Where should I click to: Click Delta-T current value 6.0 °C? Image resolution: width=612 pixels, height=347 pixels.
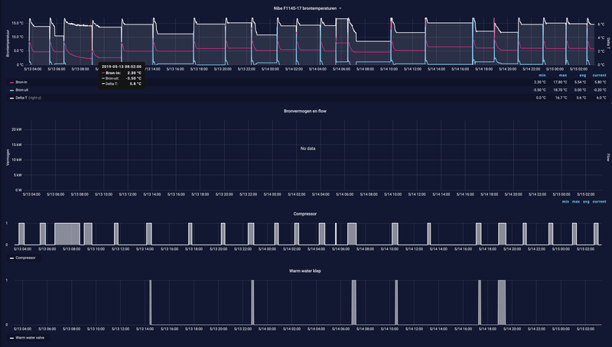click(601, 98)
